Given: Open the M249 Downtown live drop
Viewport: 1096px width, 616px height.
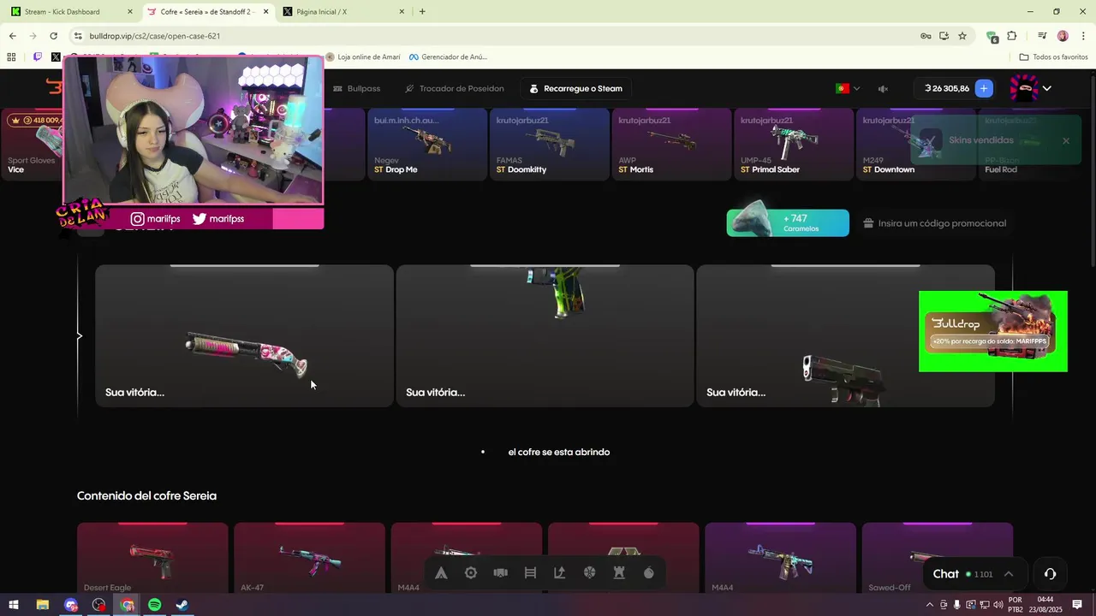Looking at the screenshot, I should click(914, 144).
